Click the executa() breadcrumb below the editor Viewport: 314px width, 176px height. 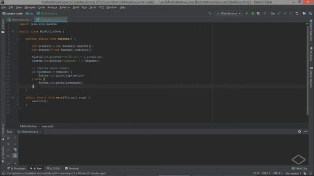(x=48, y=126)
